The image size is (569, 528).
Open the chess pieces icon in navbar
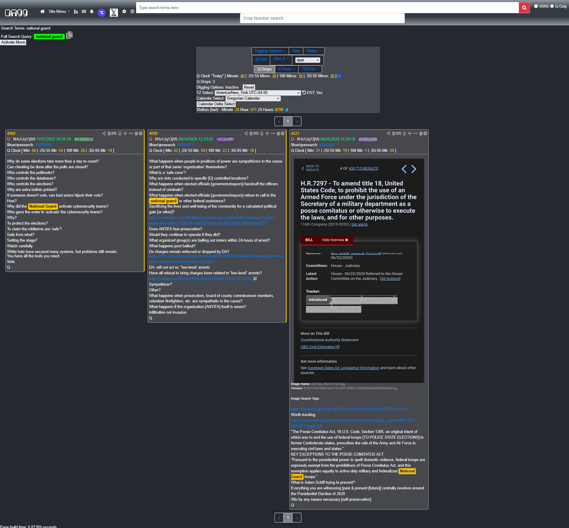point(76,12)
